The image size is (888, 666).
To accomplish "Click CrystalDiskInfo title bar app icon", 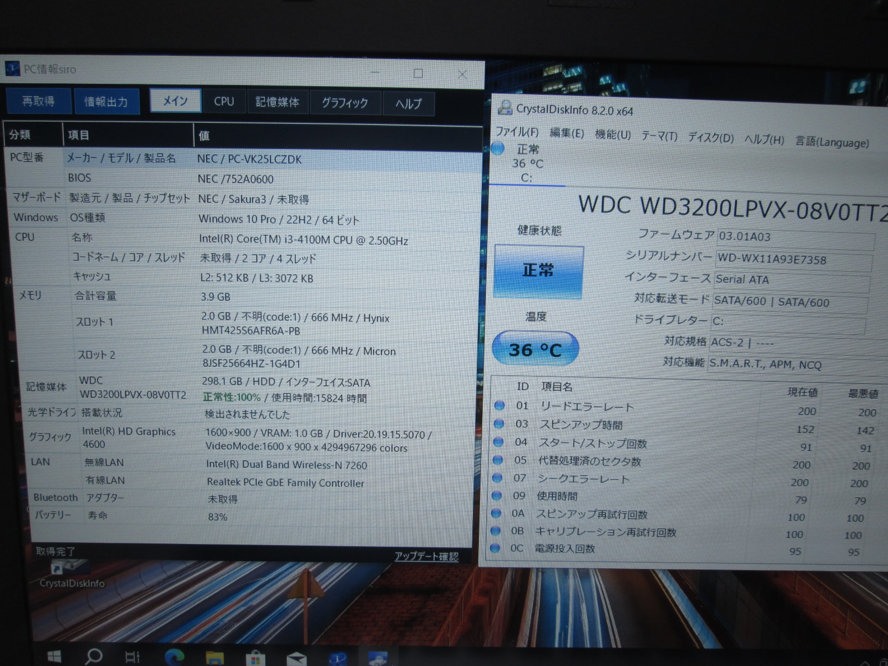I will tap(505, 108).
